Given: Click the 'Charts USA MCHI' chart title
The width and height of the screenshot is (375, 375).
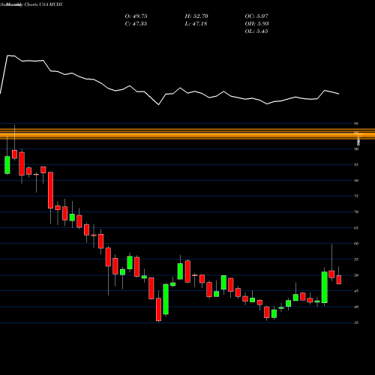Looking at the screenshot, I should (43, 4).
